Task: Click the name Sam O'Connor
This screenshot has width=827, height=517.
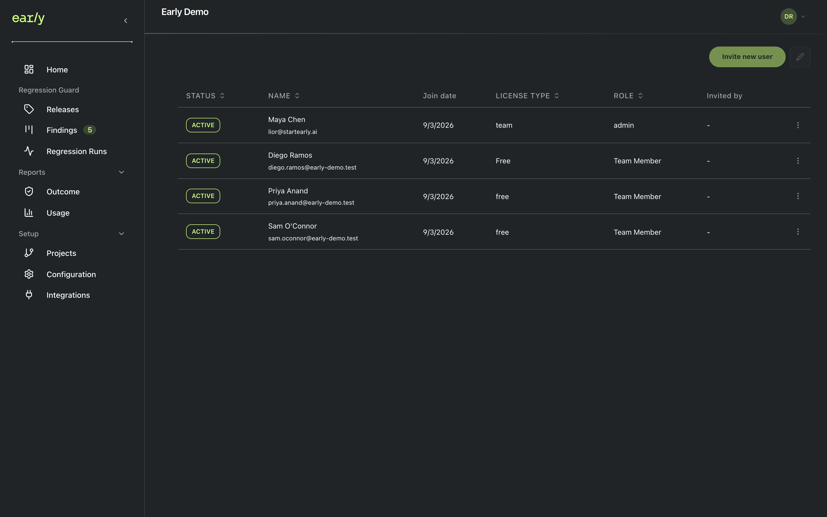Action: (x=293, y=226)
